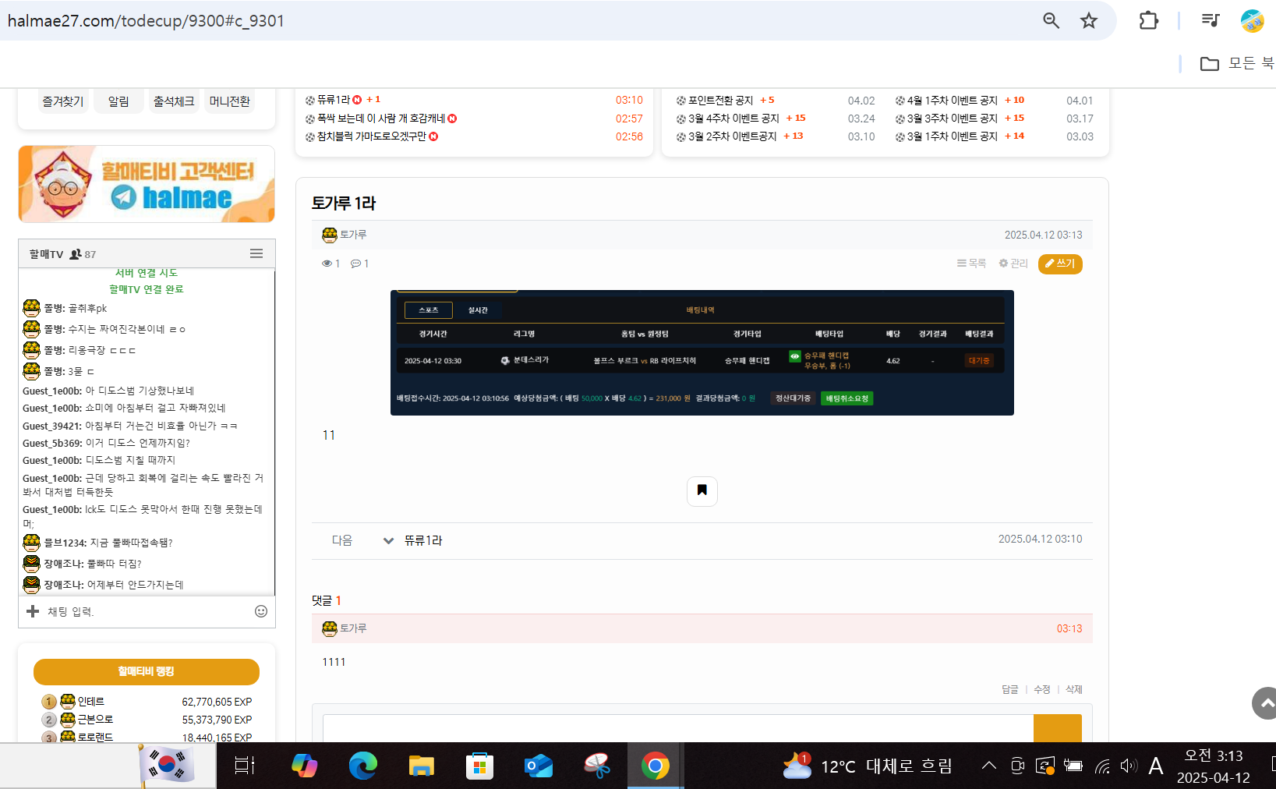Open the betting slip screenshot image
This screenshot has height=789, width=1276.
[702, 352]
